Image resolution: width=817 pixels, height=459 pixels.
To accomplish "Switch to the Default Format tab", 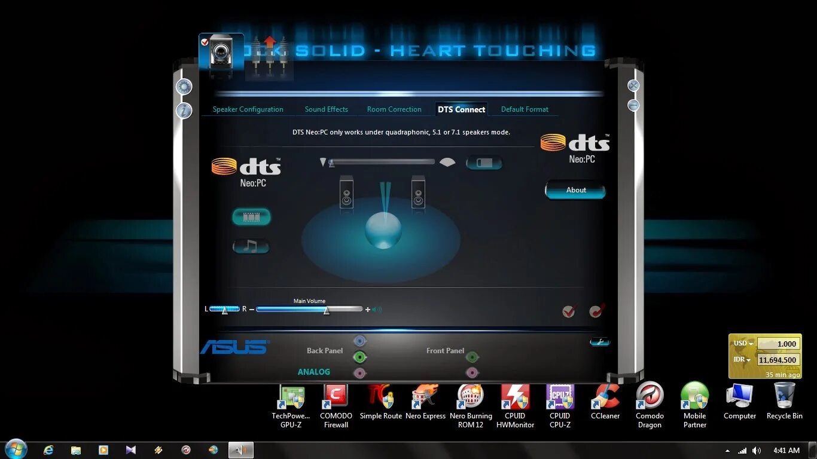I will [x=525, y=109].
